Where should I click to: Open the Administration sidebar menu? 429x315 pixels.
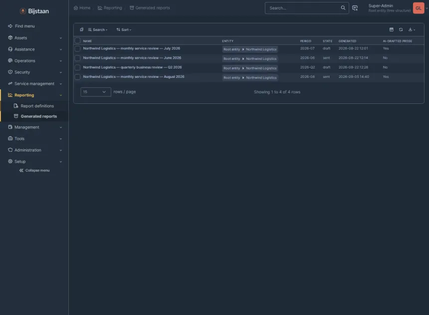coord(27,150)
